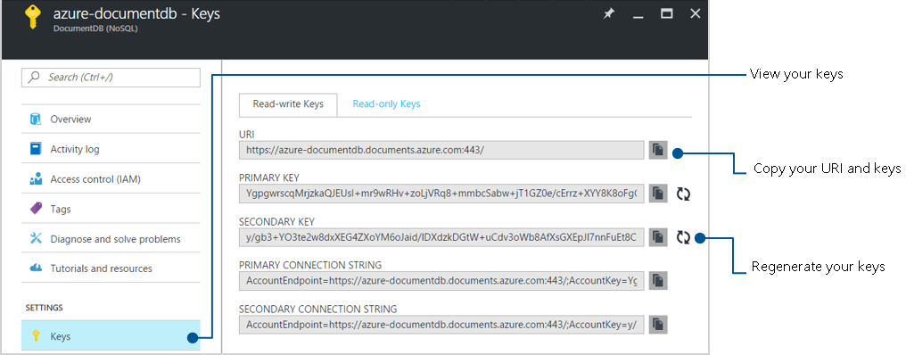Viewport: 906px width, 355px height.
Task: Regenerate the secondary key
Action: coord(684,237)
